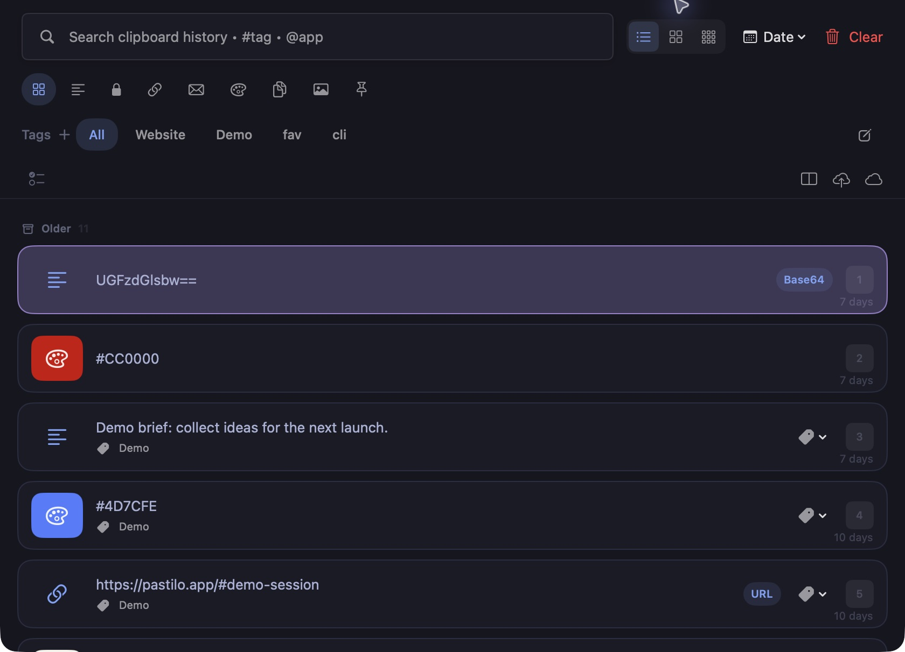905x652 pixels.
Task: Select the All tag tab
Action: pos(97,134)
